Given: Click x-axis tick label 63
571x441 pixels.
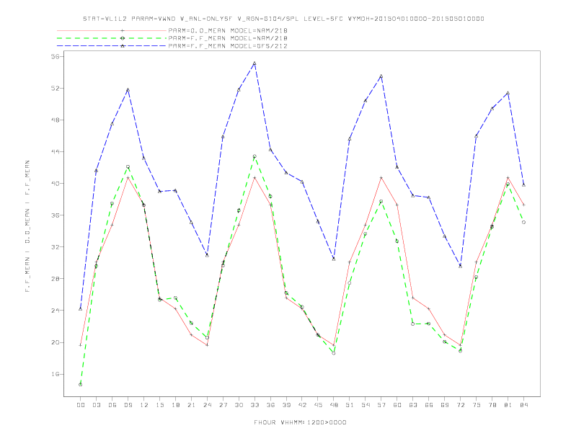Looking at the screenshot, I should tap(413, 405).
